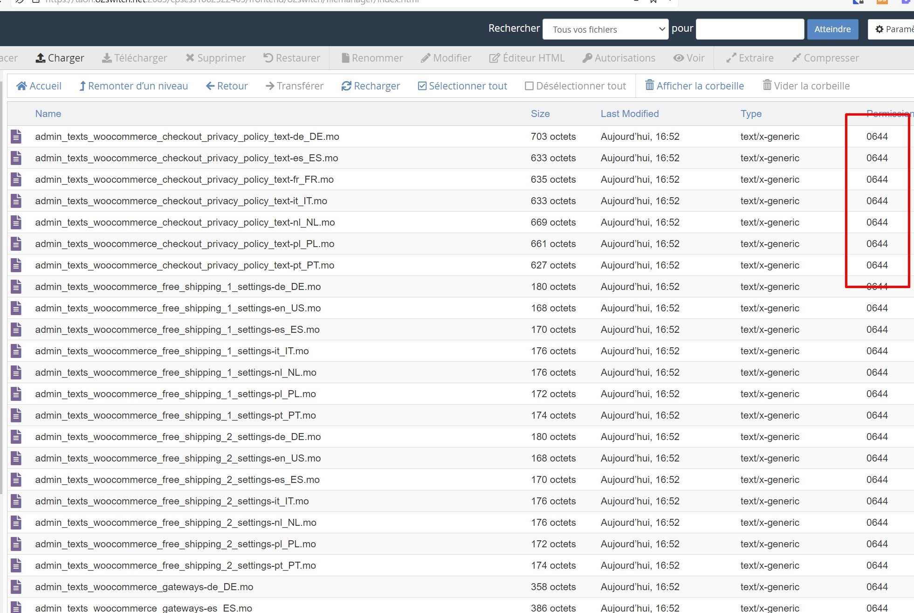The height and width of the screenshot is (613, 914).
Task: Click the 703 octets size cell
Action: point(553,137)
